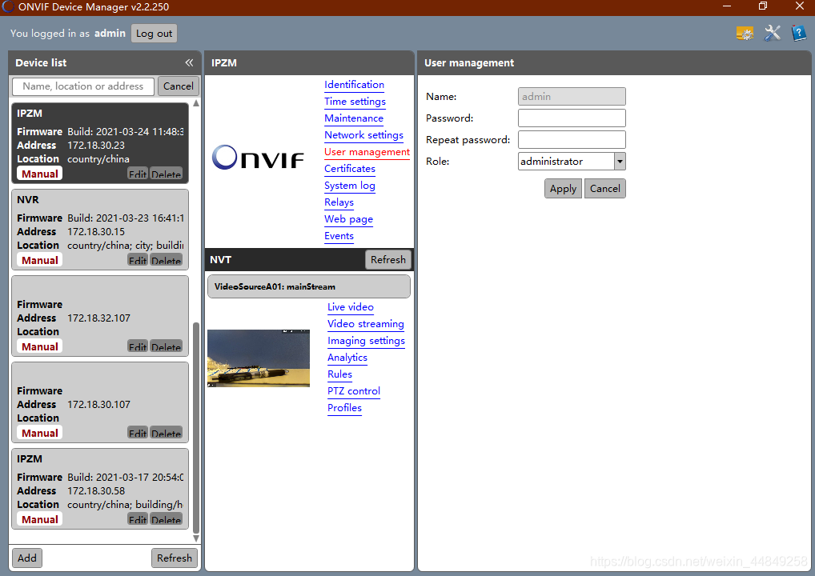Open Imaging settings
The height and width of the screenshot is (576, 815).
tap(366, 341)
